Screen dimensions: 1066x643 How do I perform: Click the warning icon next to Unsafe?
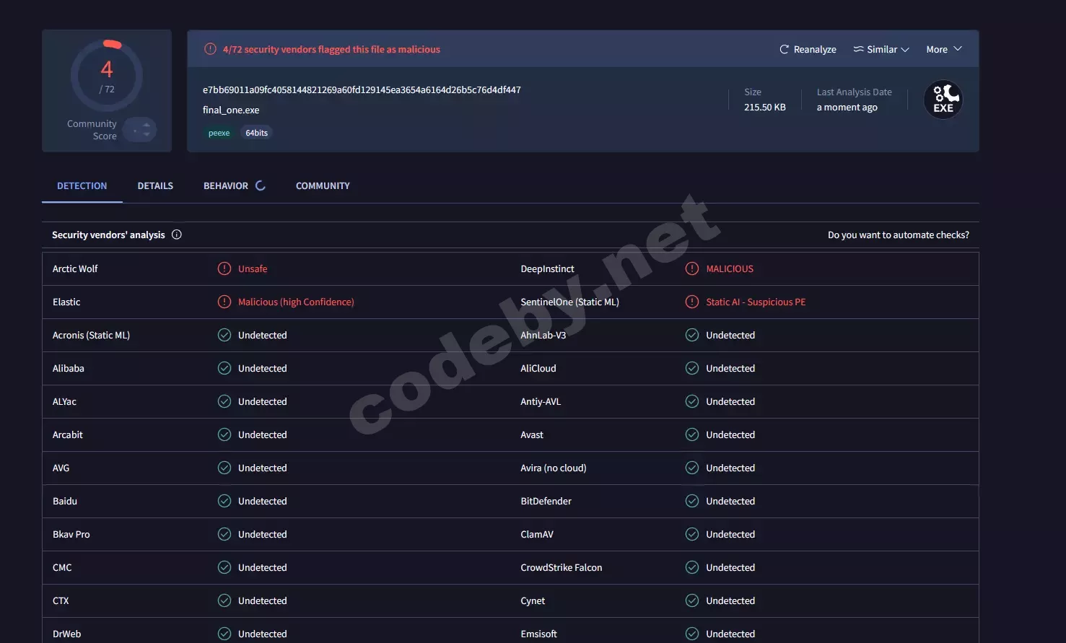click(224, 268)
